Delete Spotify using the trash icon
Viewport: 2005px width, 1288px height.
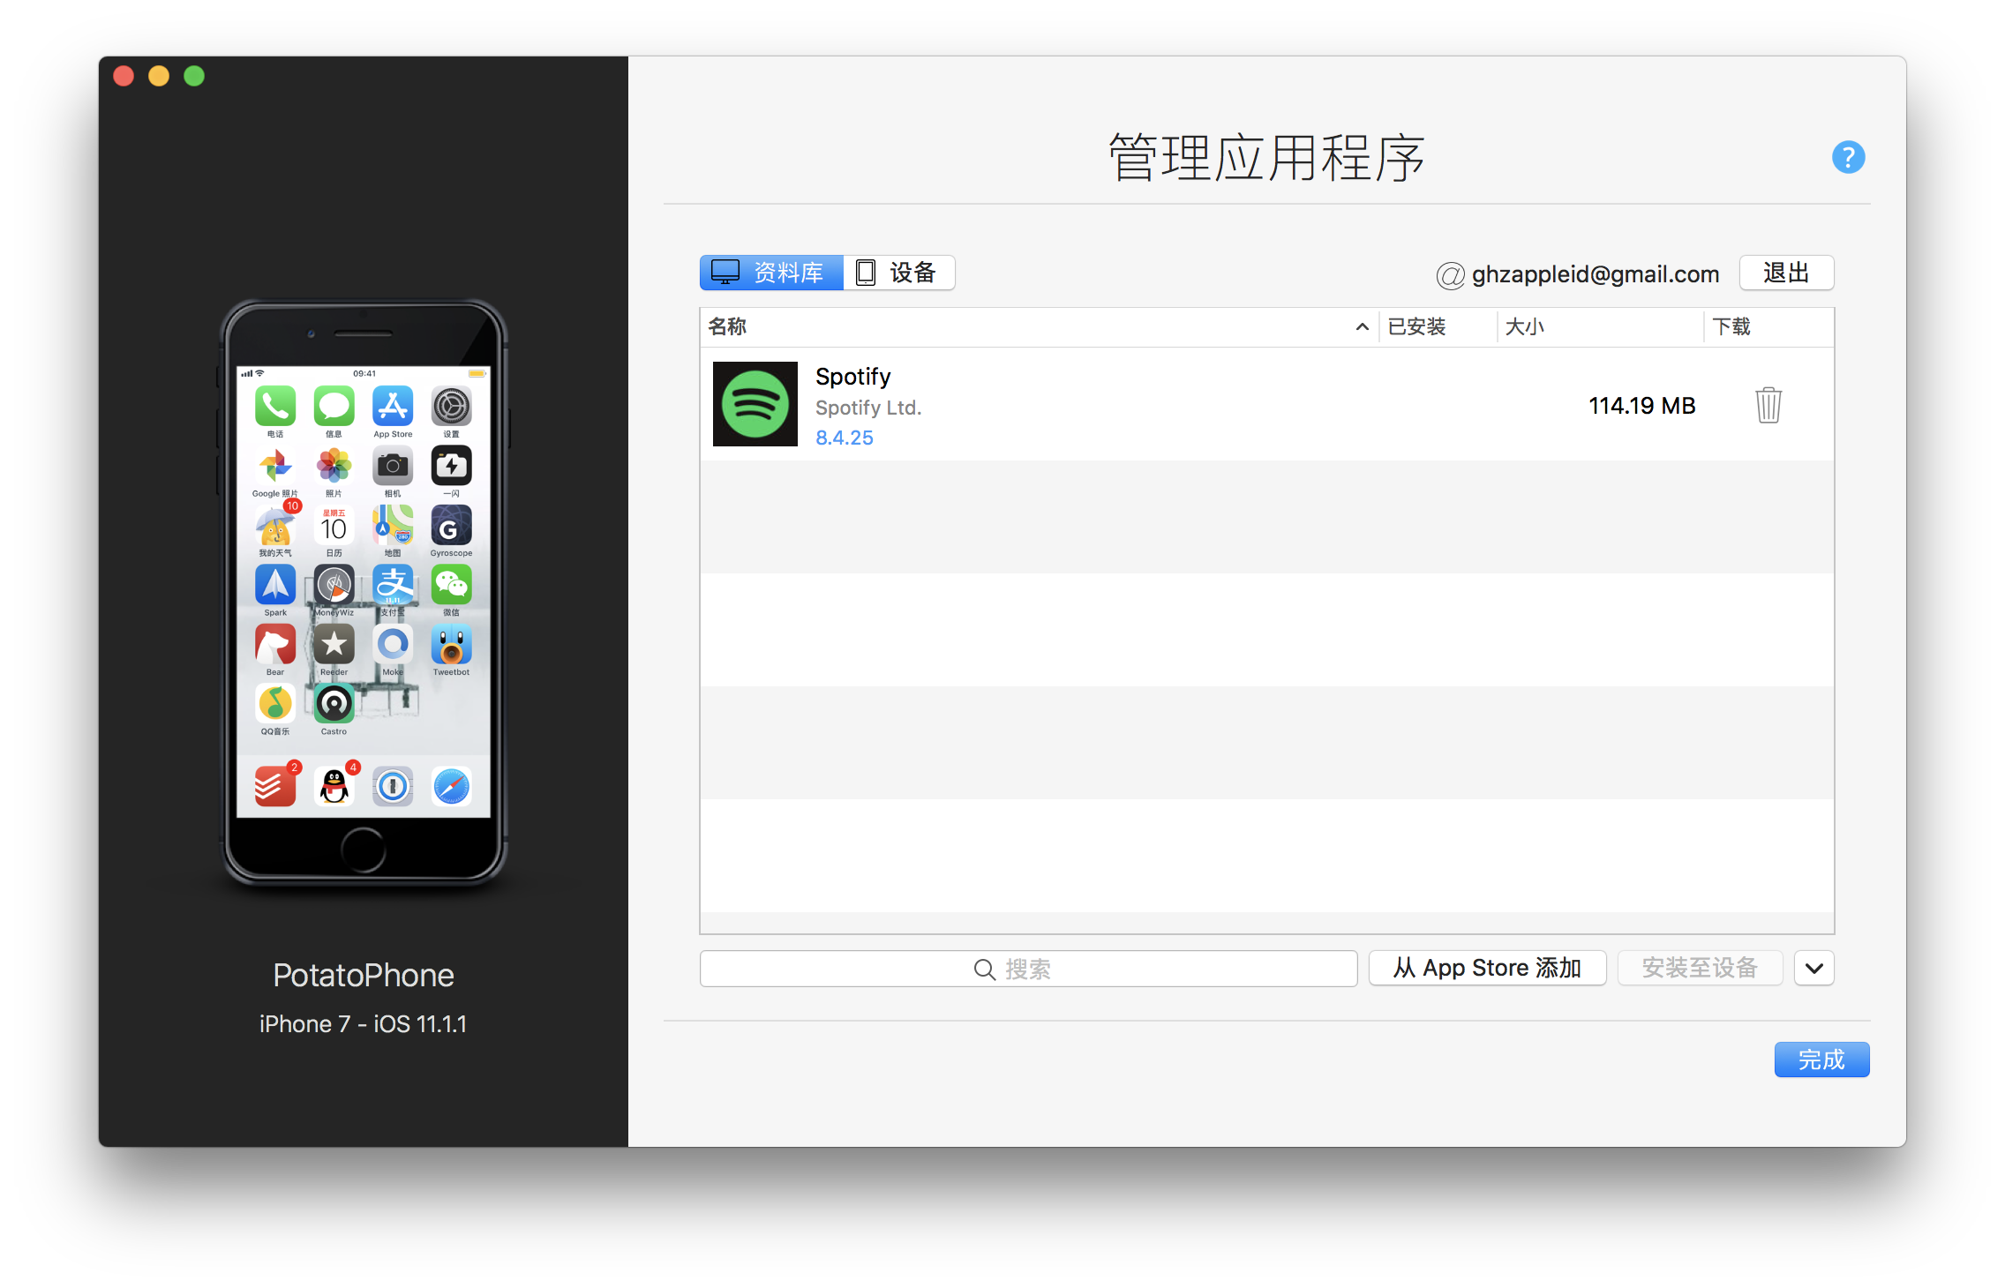[1768, 405]
